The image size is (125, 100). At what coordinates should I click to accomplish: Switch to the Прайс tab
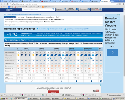coord(75,1)
